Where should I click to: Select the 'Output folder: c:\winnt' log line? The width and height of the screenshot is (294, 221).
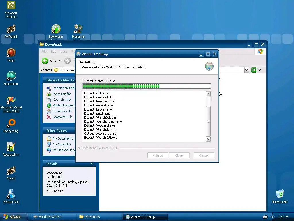(100, 134)
